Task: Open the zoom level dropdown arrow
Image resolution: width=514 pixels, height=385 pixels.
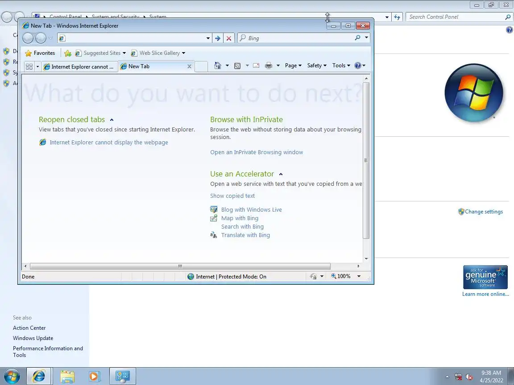Action: click(x=359, y=276)
